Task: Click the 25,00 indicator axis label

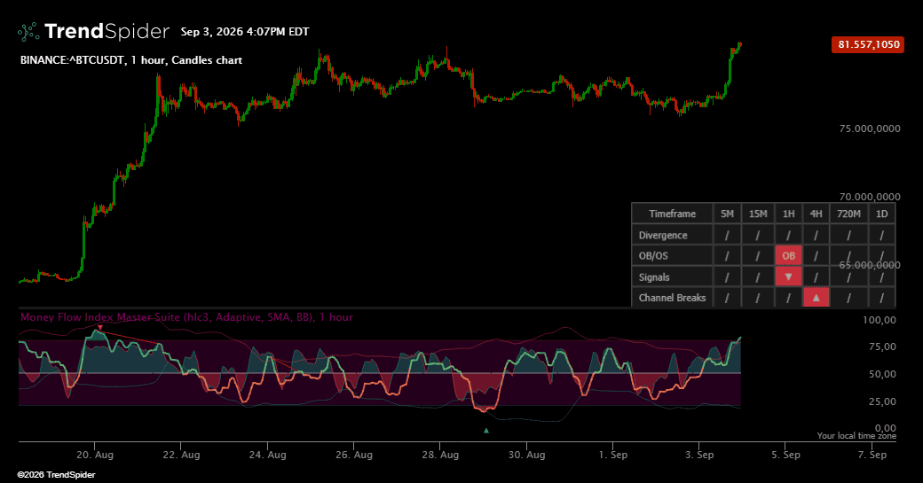Action: point(882,402)
